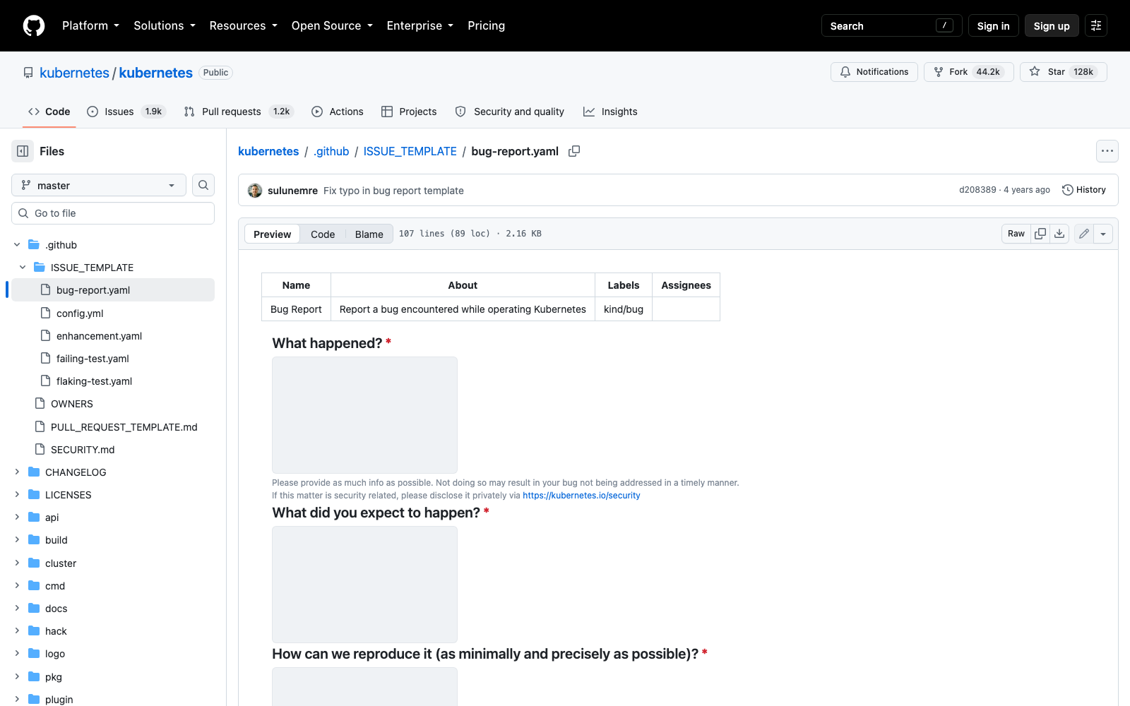Expand the pkg folder

17,676
